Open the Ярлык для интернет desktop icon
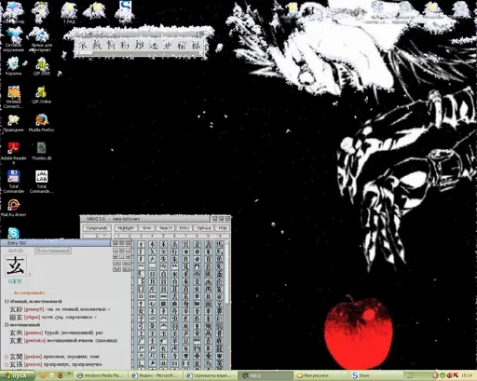Image resolution: width=477 pixels, height=381 pixels. point(41,39)
